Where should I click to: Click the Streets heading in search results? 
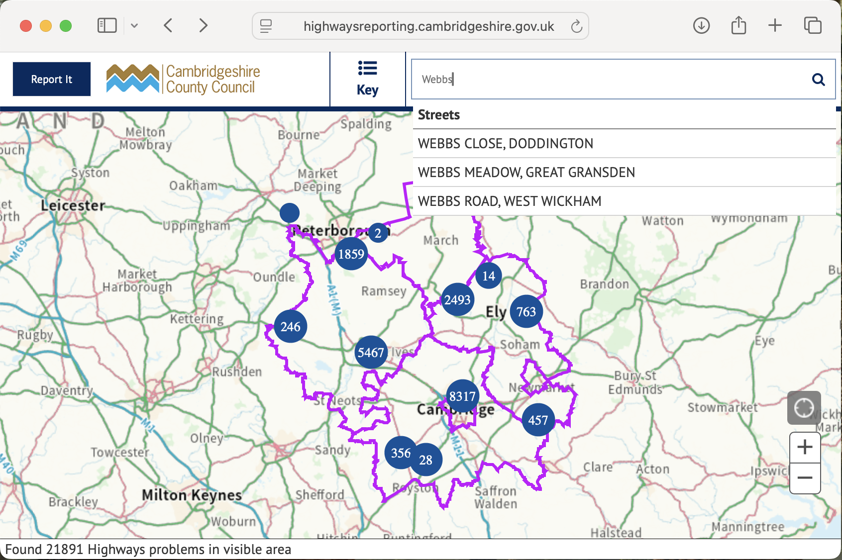coord(439,115)
